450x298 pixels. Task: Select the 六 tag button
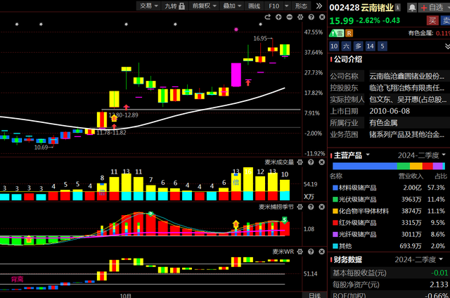[x=346, y=46]
